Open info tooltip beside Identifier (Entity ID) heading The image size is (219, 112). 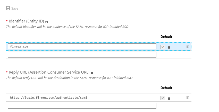click(47, 22)
